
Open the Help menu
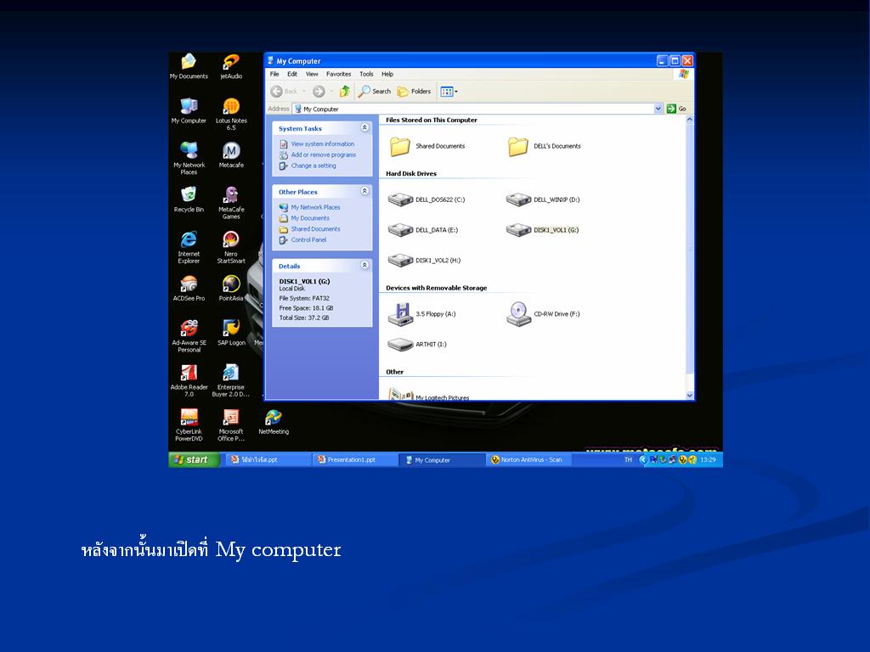coord(387,74)
